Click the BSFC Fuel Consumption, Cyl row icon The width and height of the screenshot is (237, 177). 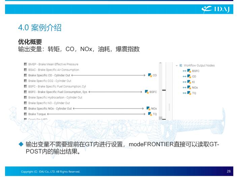pyautogui.click(x=25, y=86)
